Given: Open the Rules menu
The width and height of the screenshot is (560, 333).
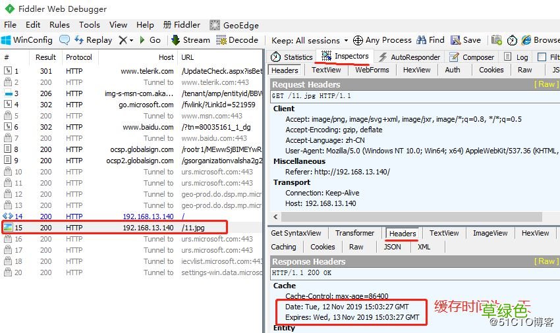Looking at the screenshot, I should coord(59,25).
